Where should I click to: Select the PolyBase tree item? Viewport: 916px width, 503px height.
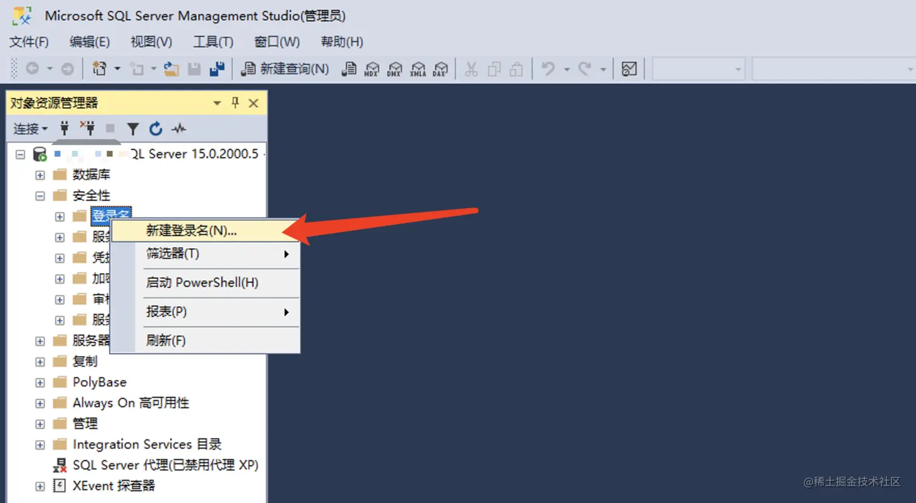coord(99,383)
